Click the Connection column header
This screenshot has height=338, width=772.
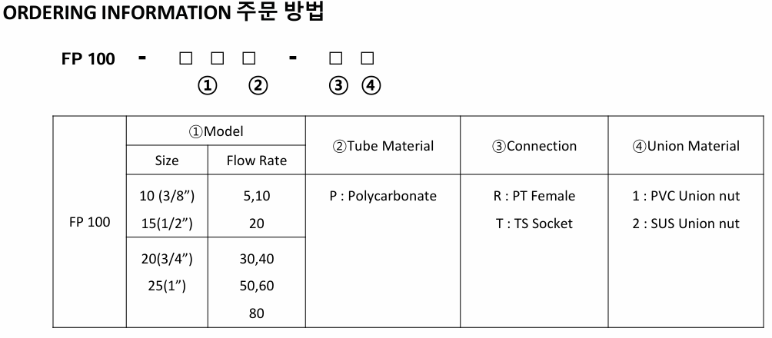[x=534, y=146]
